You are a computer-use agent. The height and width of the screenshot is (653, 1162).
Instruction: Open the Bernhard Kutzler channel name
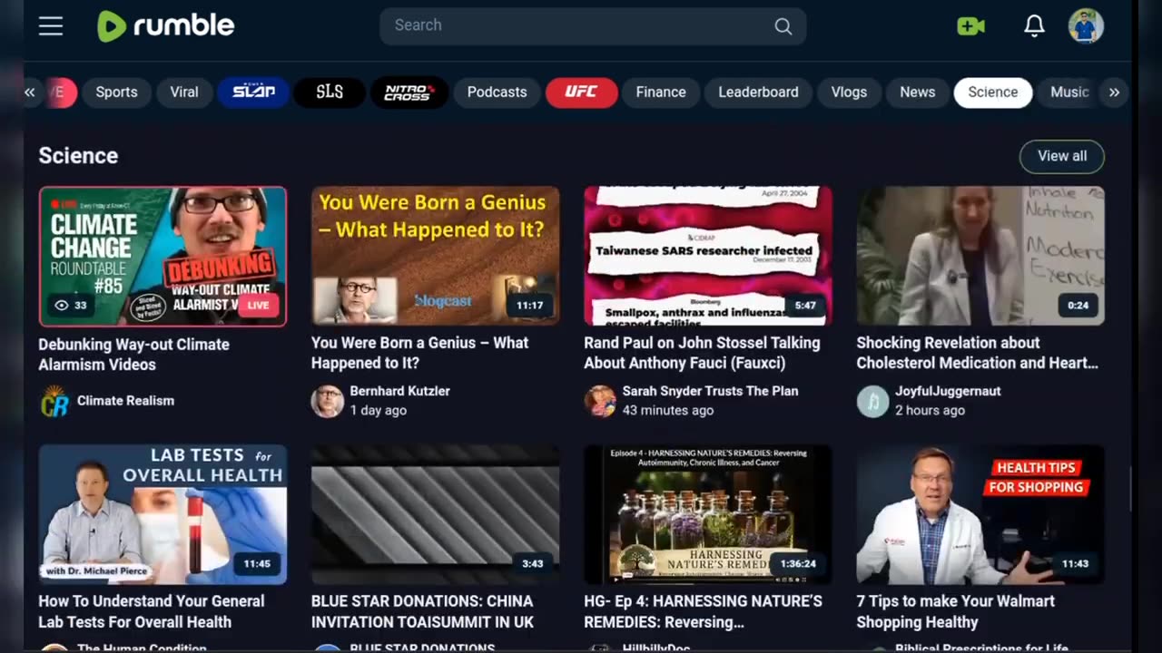[x=400, y=391]
